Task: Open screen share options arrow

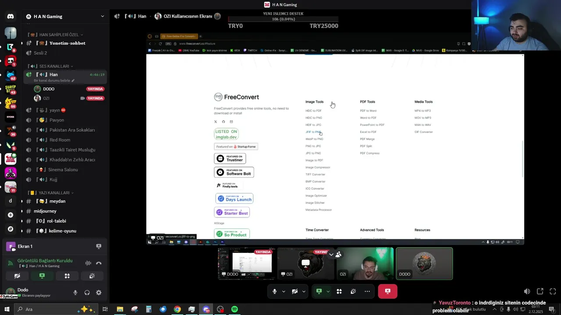Action: point(328,291)
